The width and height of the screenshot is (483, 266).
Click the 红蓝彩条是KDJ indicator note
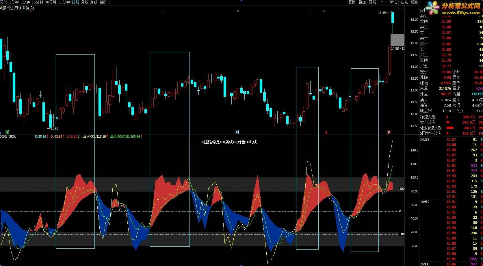[x=229, y=142]
